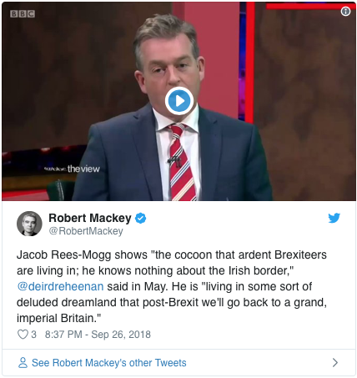Play the embedded BBC video
This screenshot has height=378, width=357.
179,101
